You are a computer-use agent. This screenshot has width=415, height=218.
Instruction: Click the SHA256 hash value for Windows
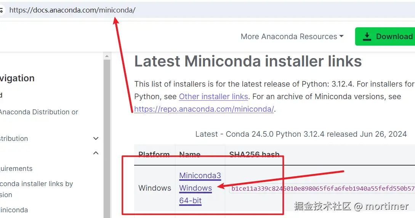tap(322, 188)
